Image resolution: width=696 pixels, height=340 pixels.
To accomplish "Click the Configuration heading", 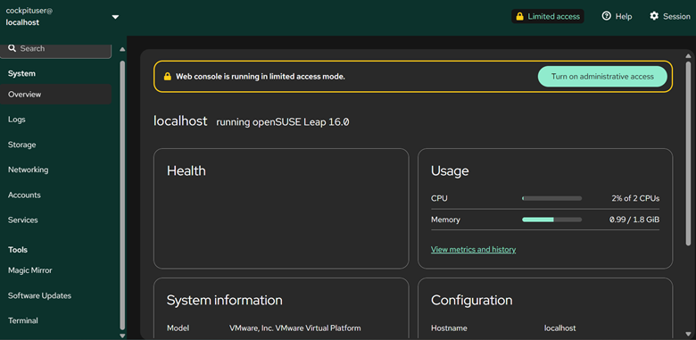I will 472,301.
